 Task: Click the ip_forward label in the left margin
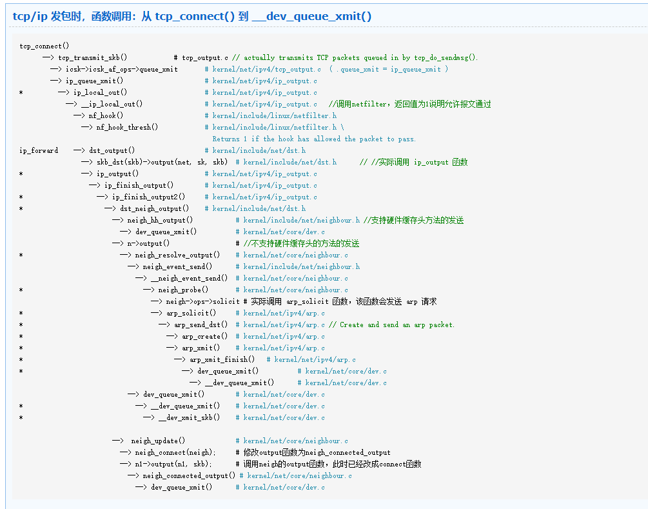39,151
